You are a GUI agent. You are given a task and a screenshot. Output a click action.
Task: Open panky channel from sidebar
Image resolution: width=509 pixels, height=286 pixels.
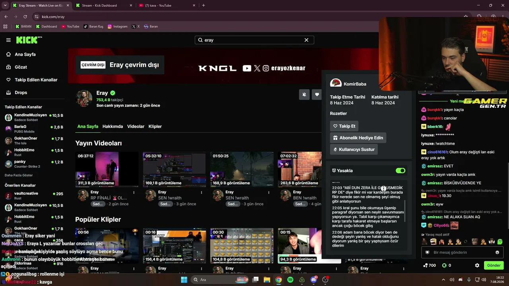coord(34,164)
